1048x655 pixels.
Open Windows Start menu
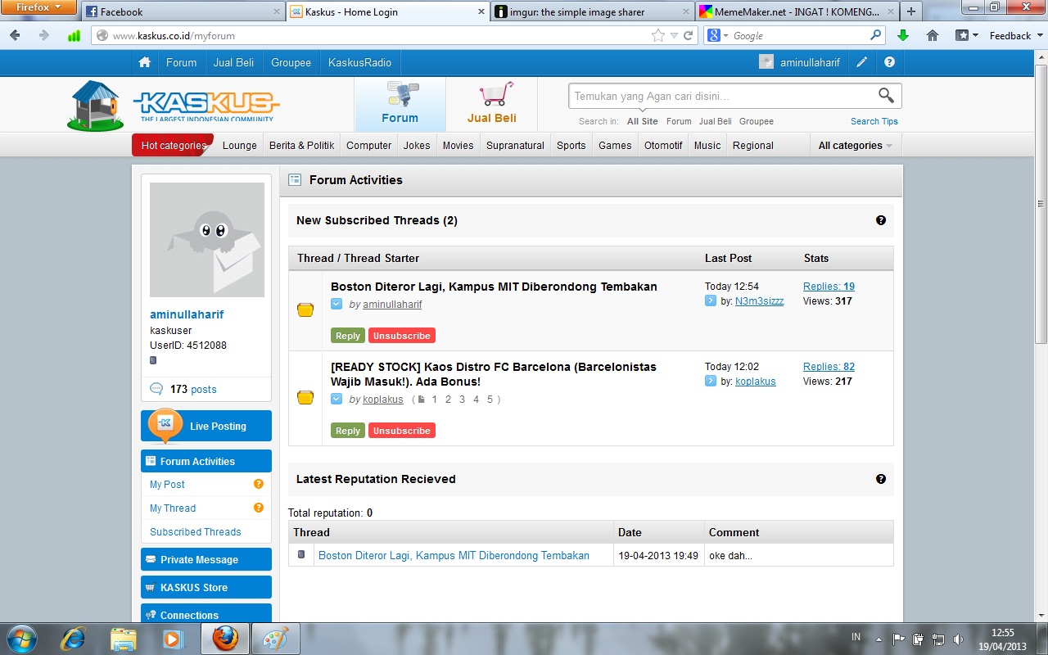tap(20, 638)
